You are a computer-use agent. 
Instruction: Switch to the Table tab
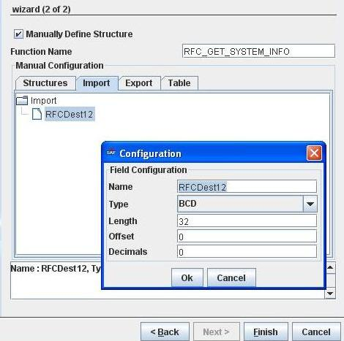point(179,83)
